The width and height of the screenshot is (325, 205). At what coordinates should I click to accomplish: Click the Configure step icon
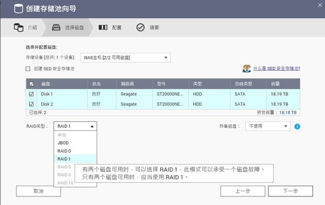pos(103,27)
